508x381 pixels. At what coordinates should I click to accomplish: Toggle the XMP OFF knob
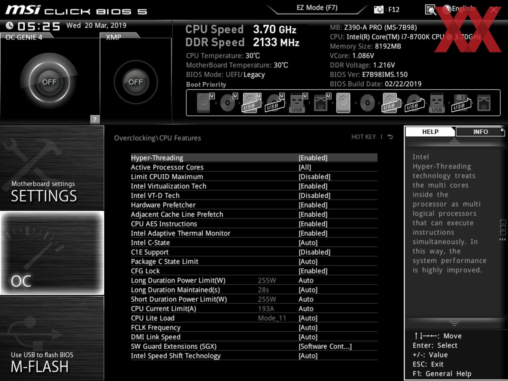(x=136, y=82)
